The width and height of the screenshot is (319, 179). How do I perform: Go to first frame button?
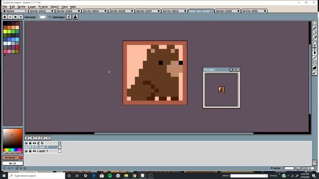tap(27, 138)
